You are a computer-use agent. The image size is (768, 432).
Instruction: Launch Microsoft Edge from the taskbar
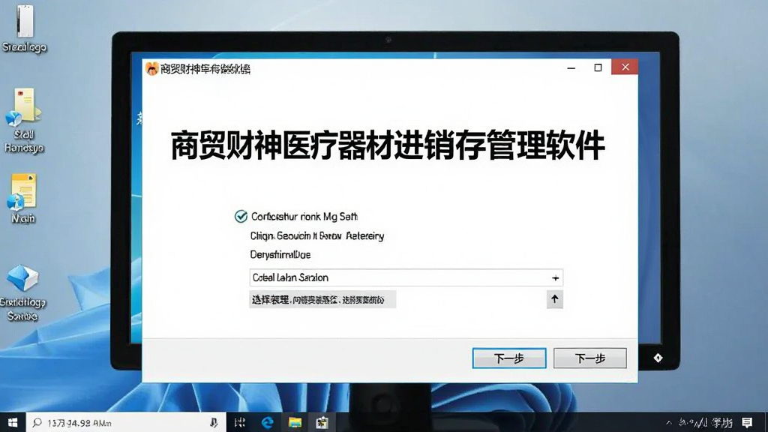click(x=267, y=422)
